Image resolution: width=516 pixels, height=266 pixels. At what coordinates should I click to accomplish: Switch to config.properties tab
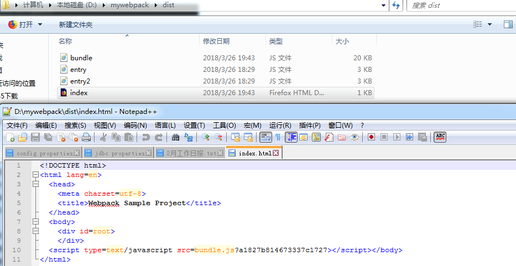43,153
